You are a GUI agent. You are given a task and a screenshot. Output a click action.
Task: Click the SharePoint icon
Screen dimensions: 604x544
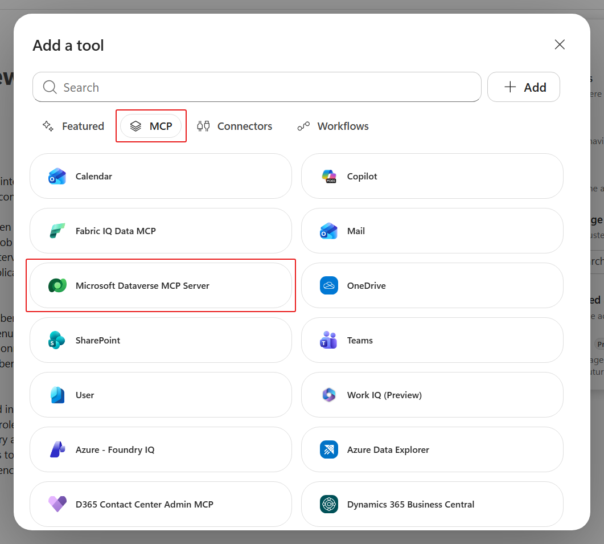coord(56,341)
